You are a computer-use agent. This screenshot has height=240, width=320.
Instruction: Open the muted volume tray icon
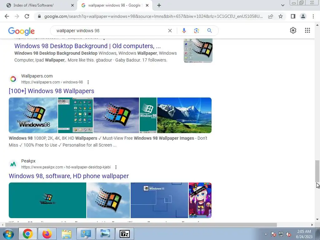[x=288, y=234]
